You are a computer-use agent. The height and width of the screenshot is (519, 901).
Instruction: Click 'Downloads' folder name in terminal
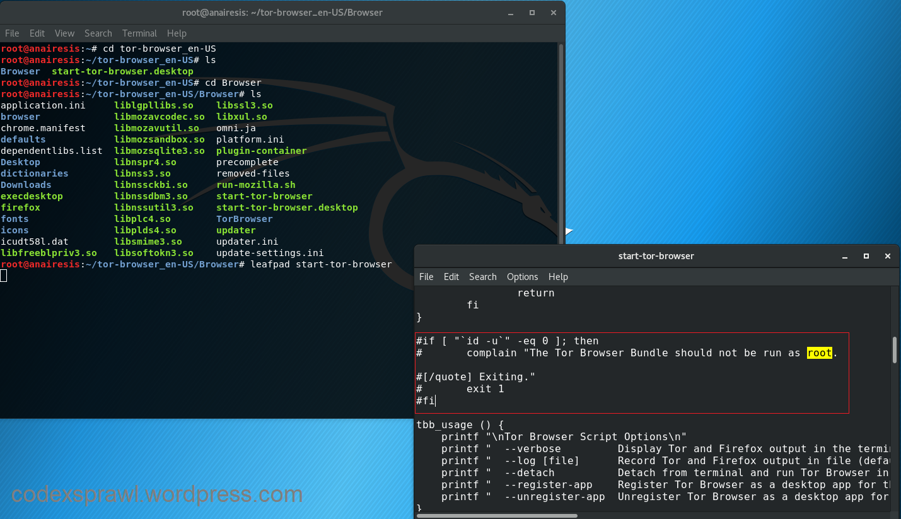[26, 185]
